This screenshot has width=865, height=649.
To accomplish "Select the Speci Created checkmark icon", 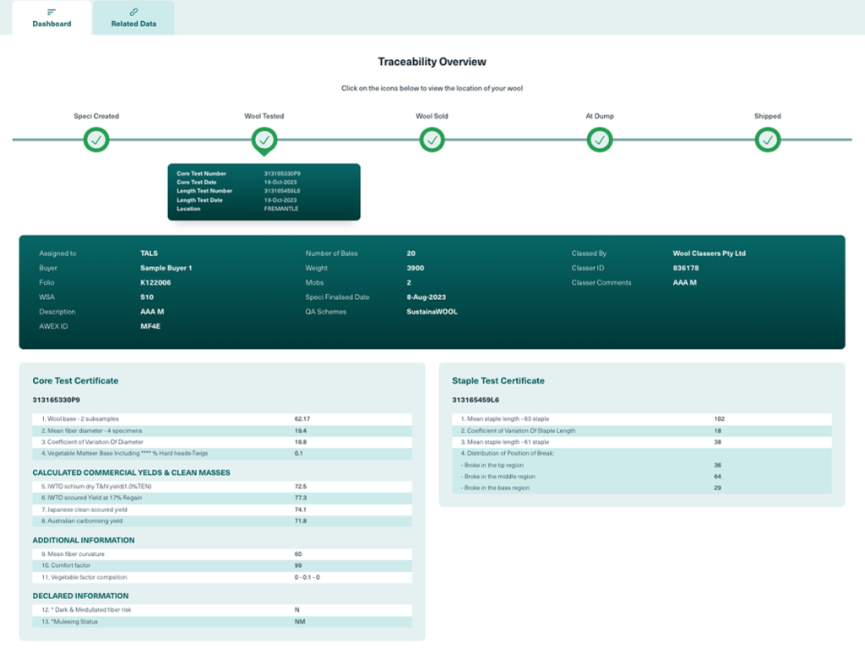I will [x=96, y=139].
